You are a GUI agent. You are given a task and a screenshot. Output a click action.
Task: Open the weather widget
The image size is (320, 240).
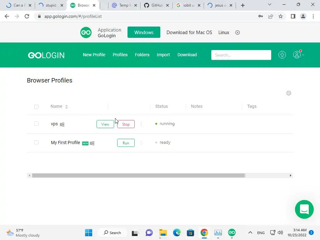coord(23,232)
